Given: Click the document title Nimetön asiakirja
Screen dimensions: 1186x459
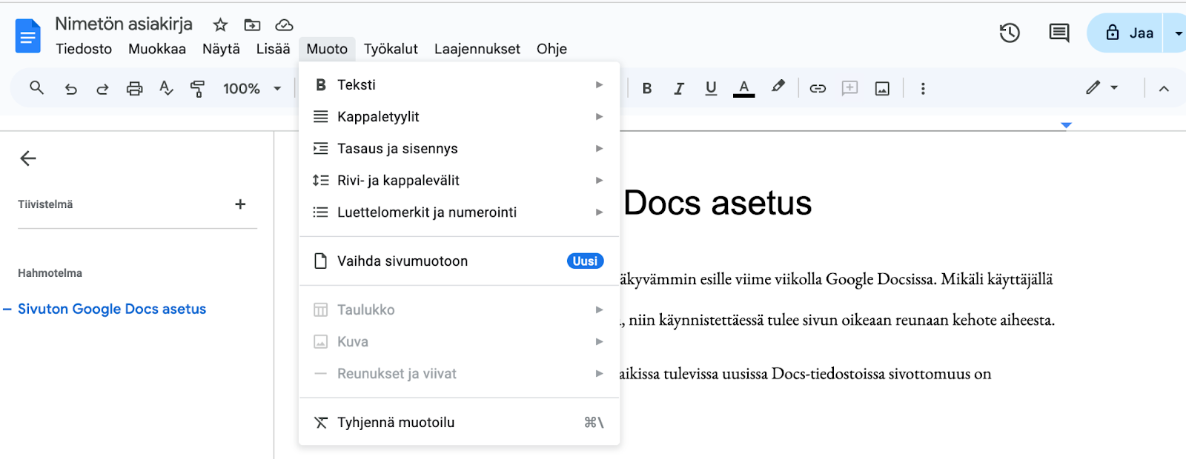Looking at the screenshot, I should tap(124, 24).
